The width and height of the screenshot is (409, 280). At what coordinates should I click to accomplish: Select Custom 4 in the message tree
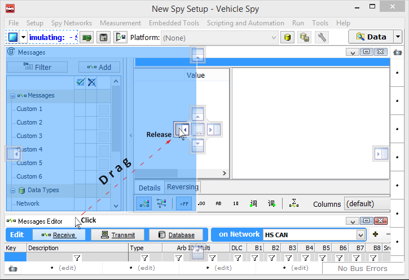pyautogui.click(x=29, y=149)
